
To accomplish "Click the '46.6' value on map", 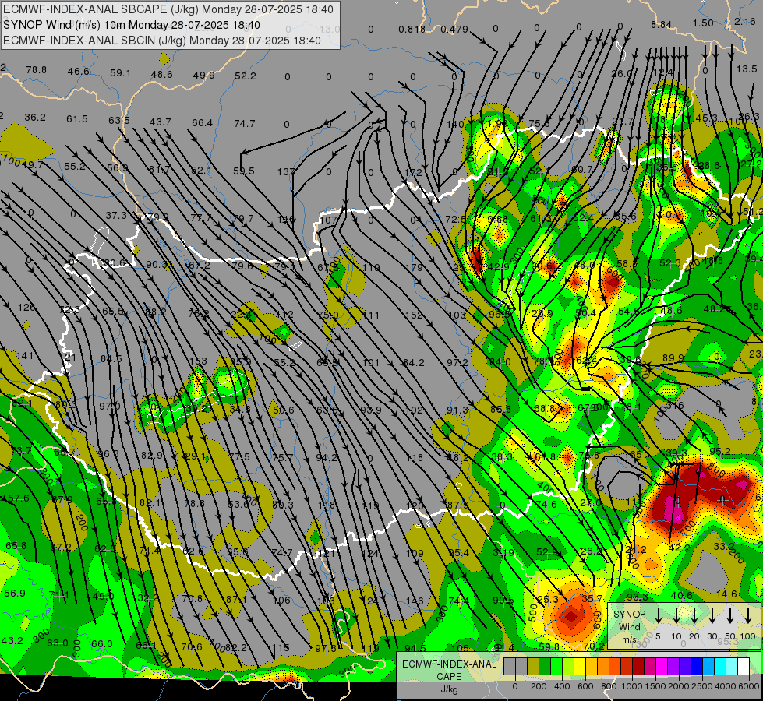I will pyautogui.click(x=79, y=72).
